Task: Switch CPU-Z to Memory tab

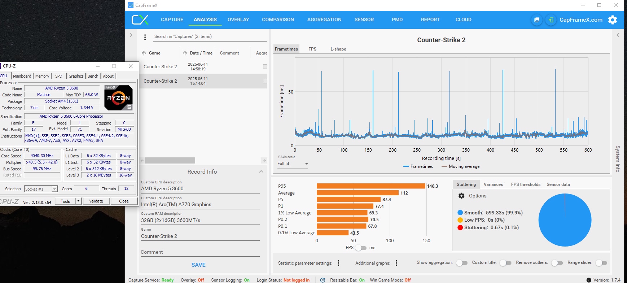Action: click(x=42, y=76)
